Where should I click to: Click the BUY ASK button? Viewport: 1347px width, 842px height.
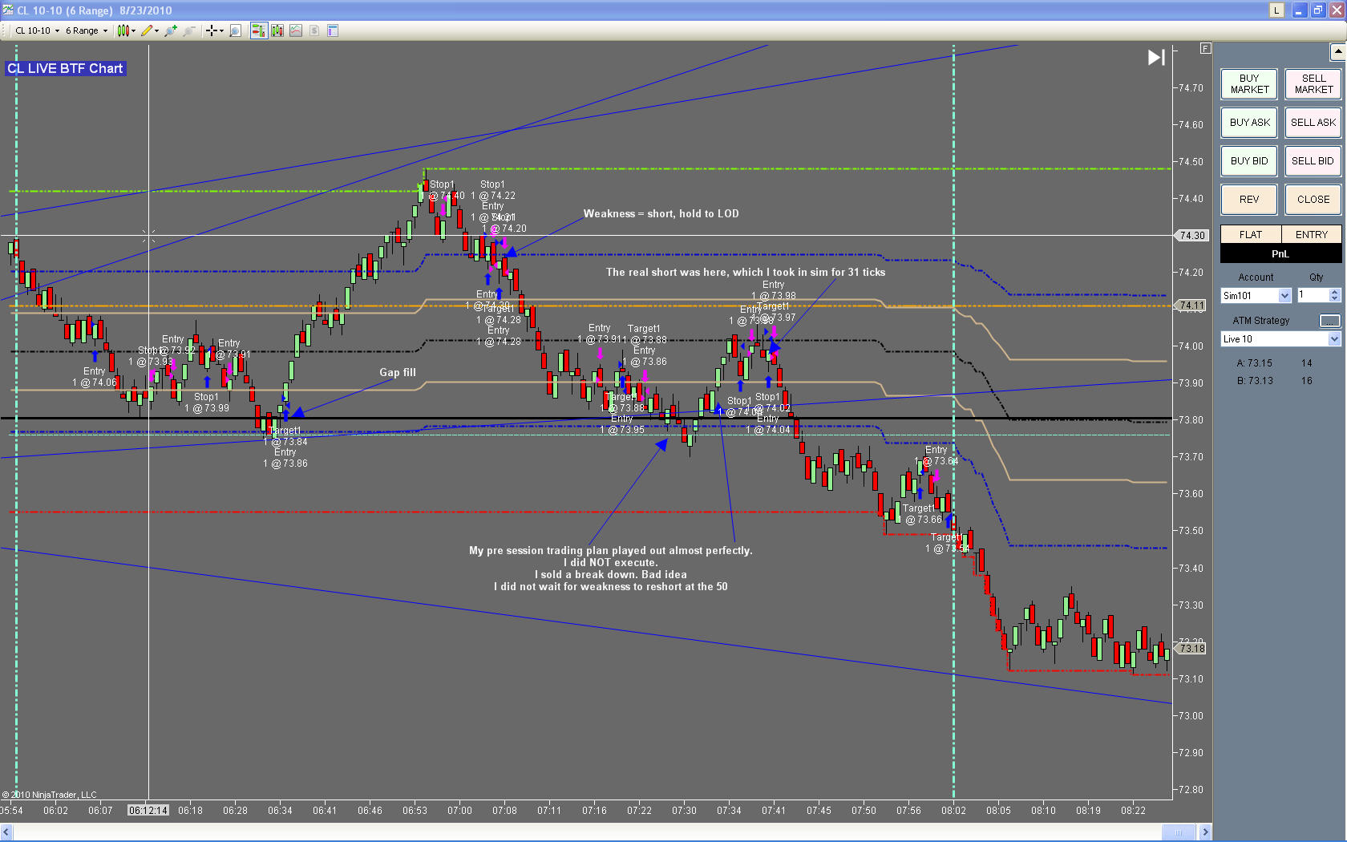[1249, 123]
